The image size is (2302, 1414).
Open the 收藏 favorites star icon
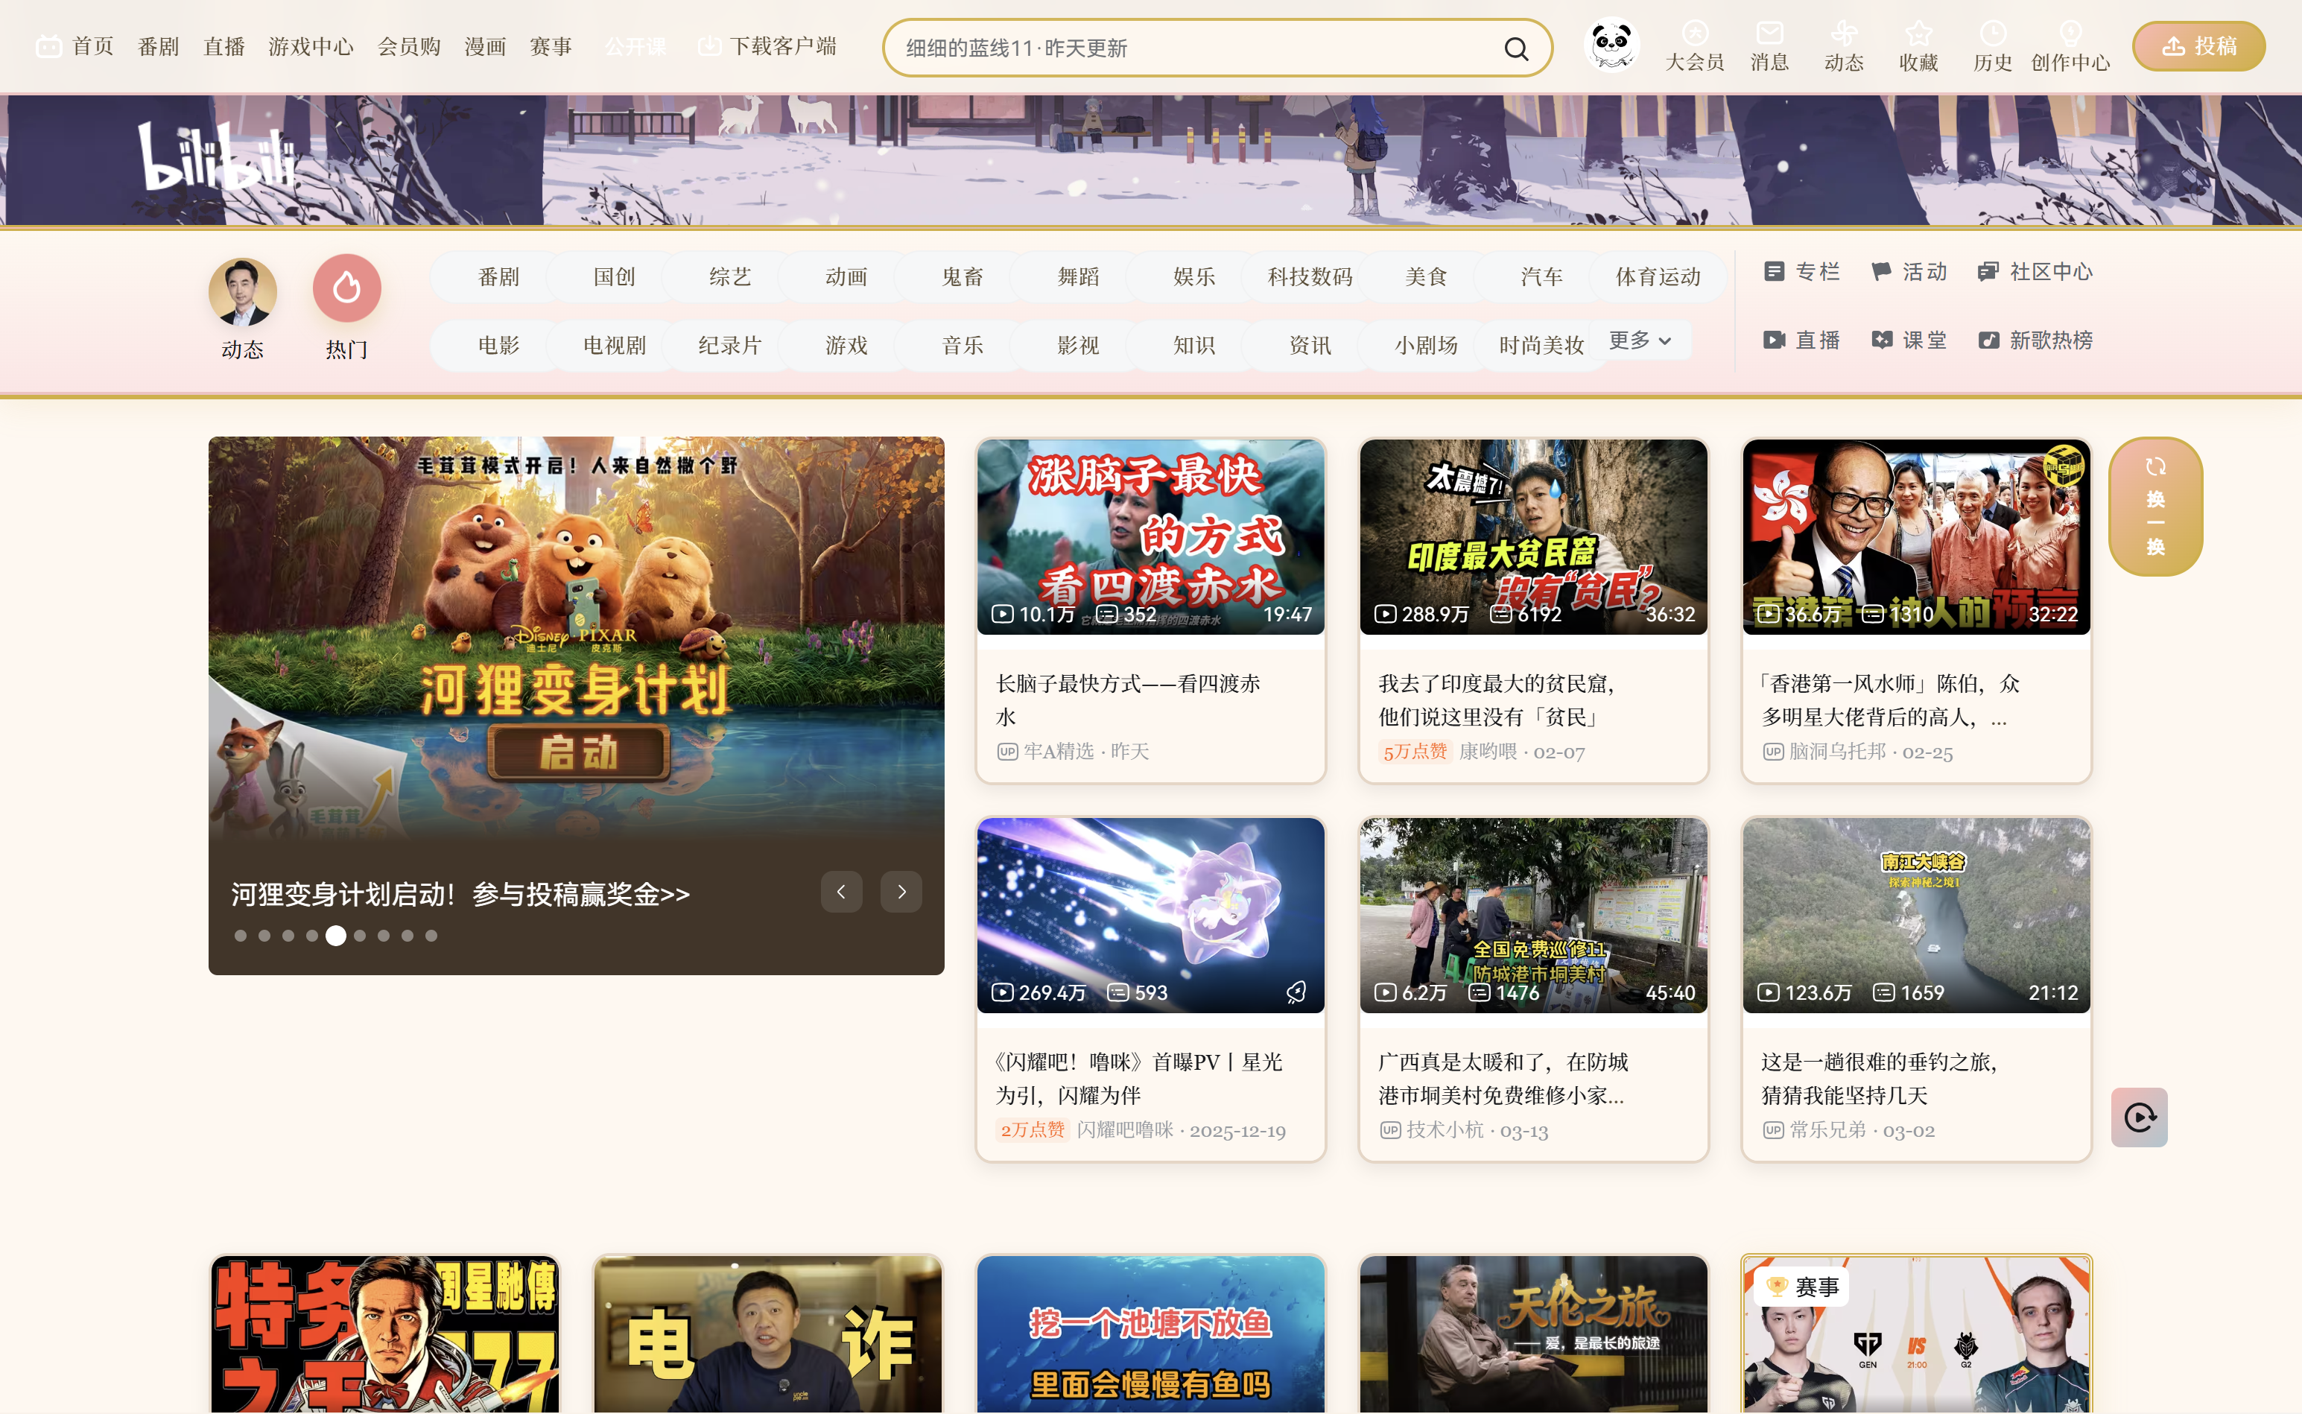coord(1918,34)
